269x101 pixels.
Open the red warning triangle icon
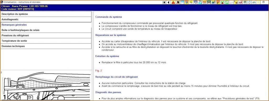[173, 2]
